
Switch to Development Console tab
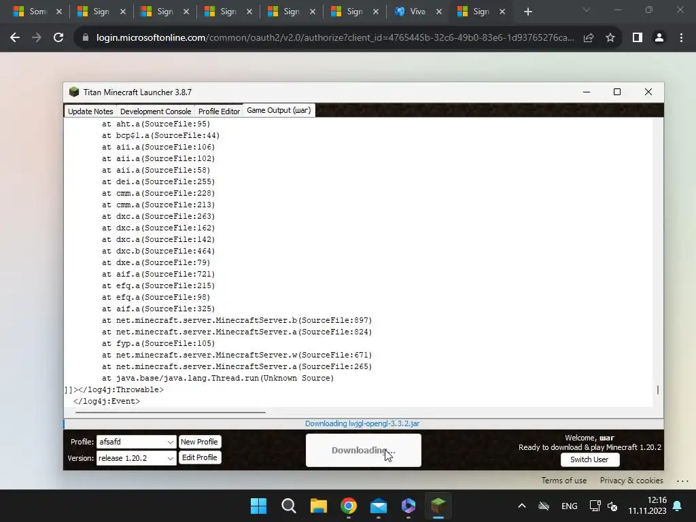pos(156,111)
